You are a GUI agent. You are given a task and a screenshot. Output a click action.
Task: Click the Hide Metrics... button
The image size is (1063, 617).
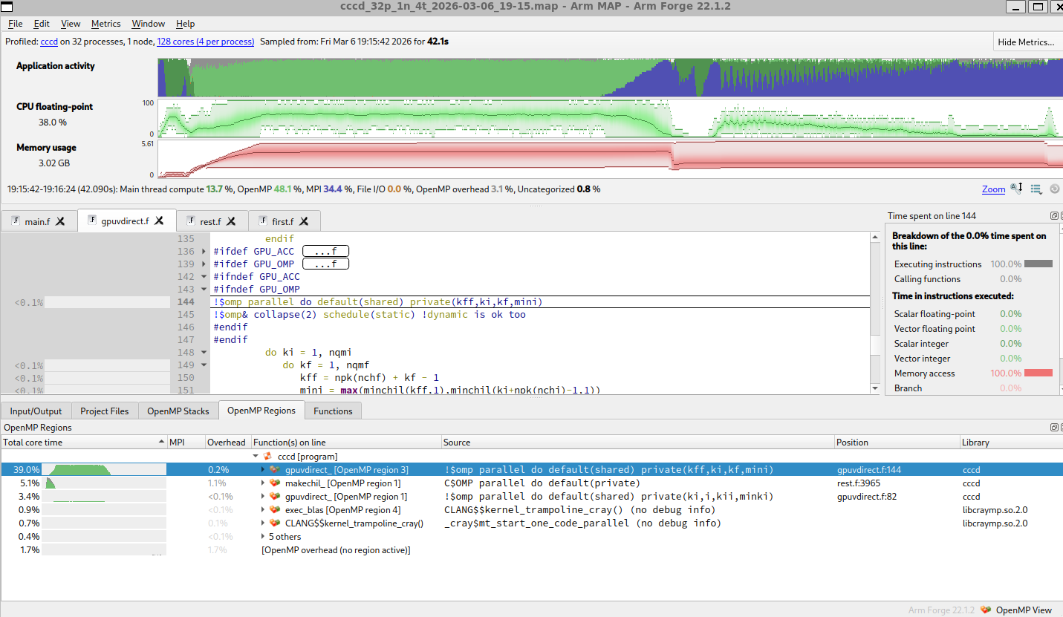(x=1026, y=42)
